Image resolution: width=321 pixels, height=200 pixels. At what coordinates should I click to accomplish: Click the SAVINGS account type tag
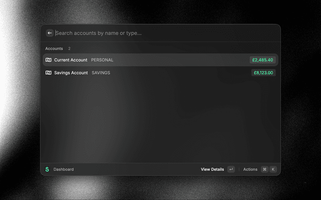pyautogui.click(x=101, y=72)
